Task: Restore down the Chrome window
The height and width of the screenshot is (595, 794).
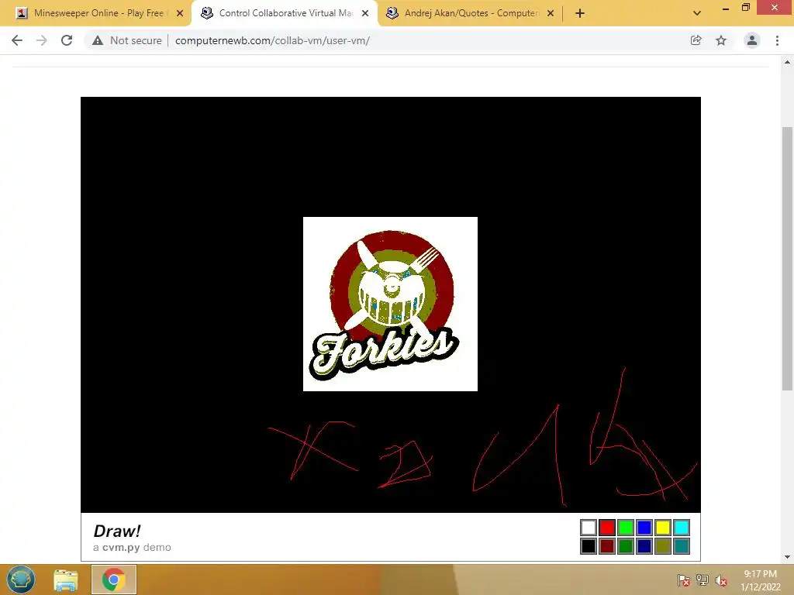Action: click(x=746, y=7)
